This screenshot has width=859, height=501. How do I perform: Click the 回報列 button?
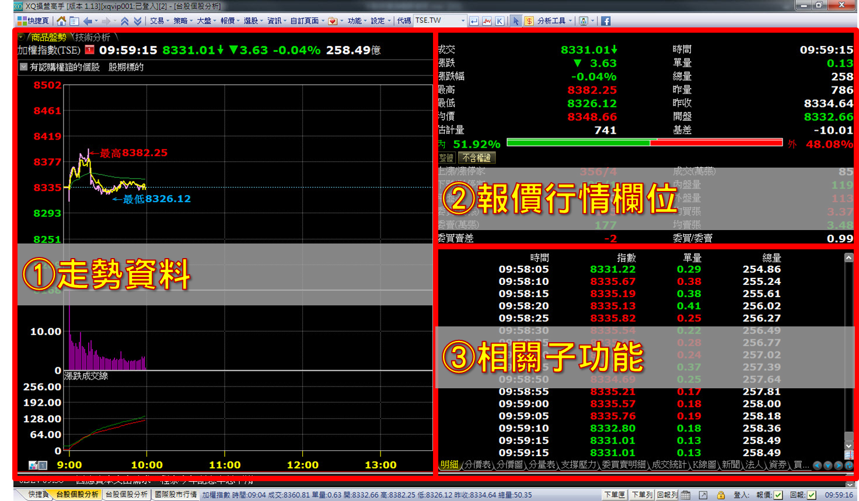click(667, 495)
